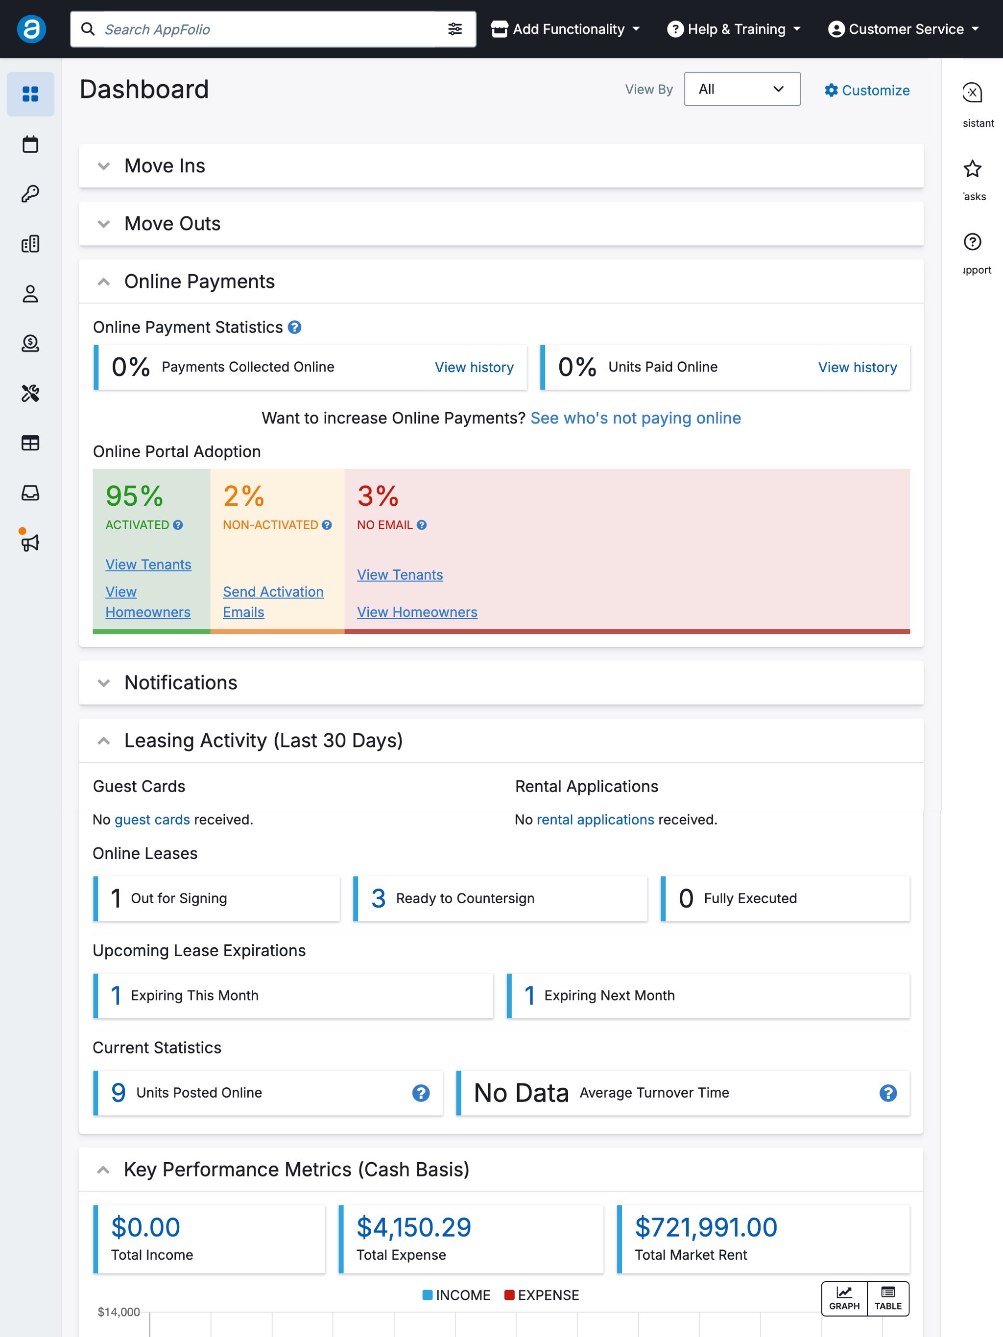Open the AI Assistant panel icon
1003x1337 pixels.
[972, 93]
